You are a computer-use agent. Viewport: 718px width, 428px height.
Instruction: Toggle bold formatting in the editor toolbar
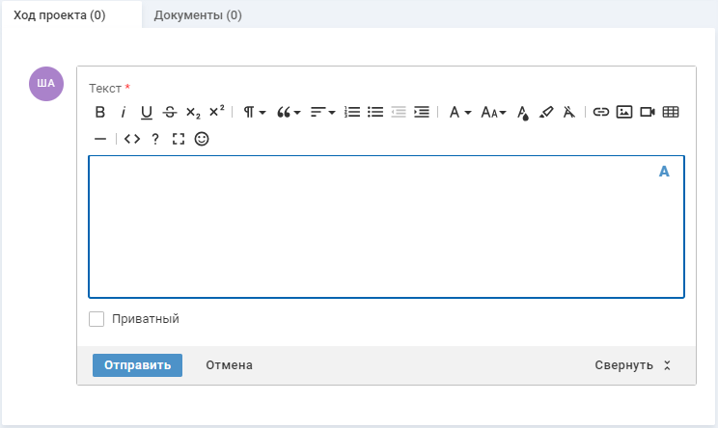[99, 112]
